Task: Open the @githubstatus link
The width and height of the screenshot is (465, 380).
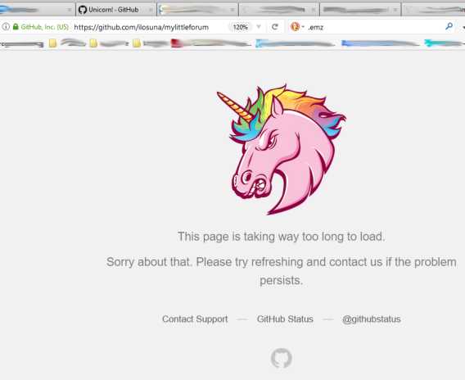Action: (372, 319)
